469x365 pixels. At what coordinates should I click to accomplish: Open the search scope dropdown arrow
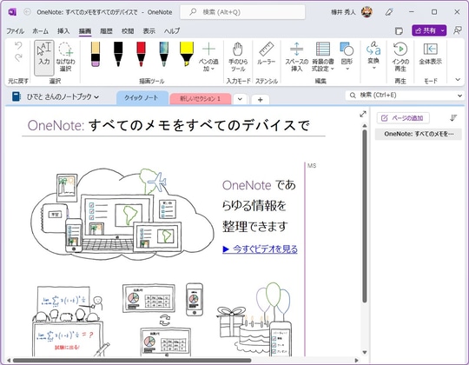coord(459,96)
